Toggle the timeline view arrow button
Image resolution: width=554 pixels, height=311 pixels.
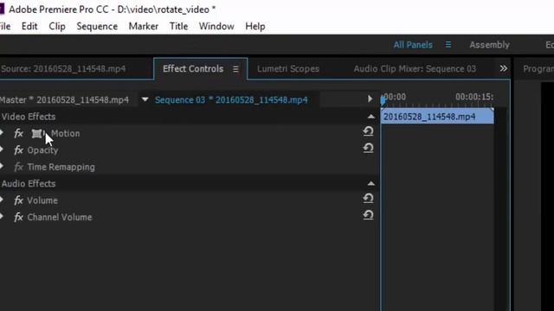click(370, 98)
